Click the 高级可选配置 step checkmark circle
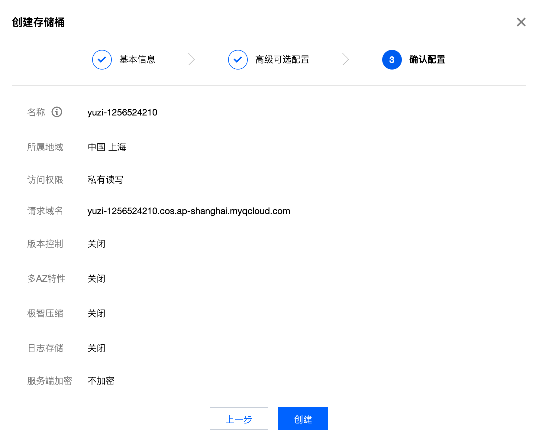 point(238,60)
